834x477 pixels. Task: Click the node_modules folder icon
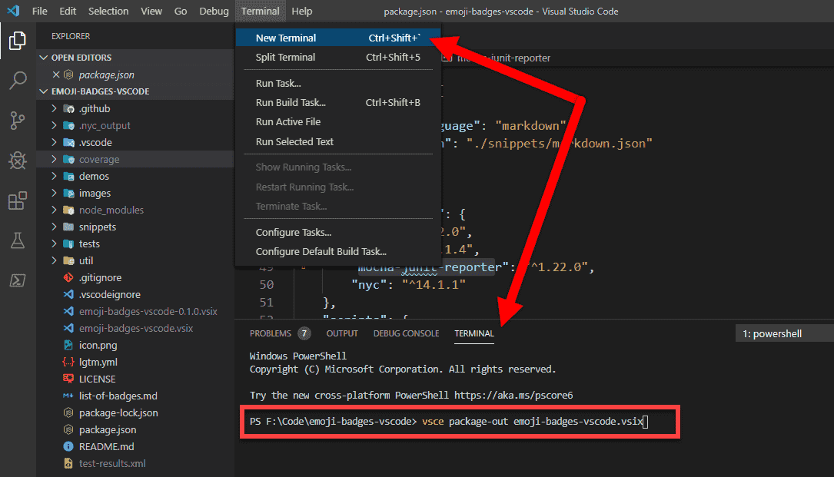click(68, 210)
